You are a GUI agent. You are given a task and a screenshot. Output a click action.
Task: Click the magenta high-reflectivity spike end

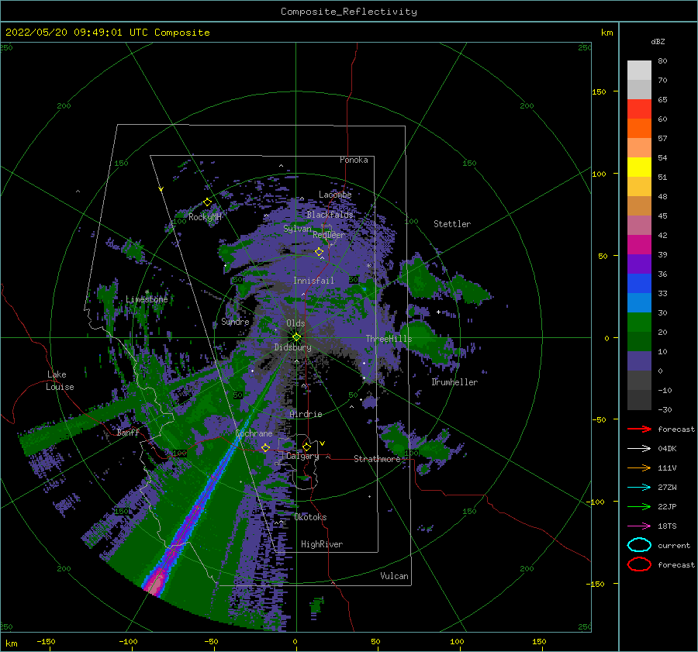tap(156, 582)
